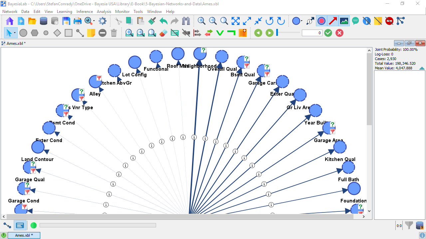Click the reverse arcs red-green arrows icon

tap(209, 33)
